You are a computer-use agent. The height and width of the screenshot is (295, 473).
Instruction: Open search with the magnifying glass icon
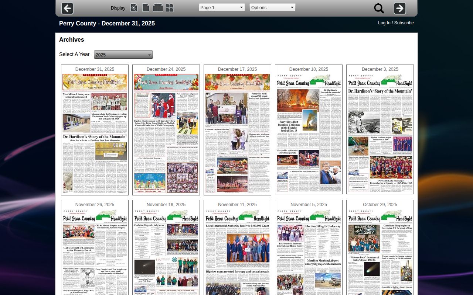coord(379,8)
